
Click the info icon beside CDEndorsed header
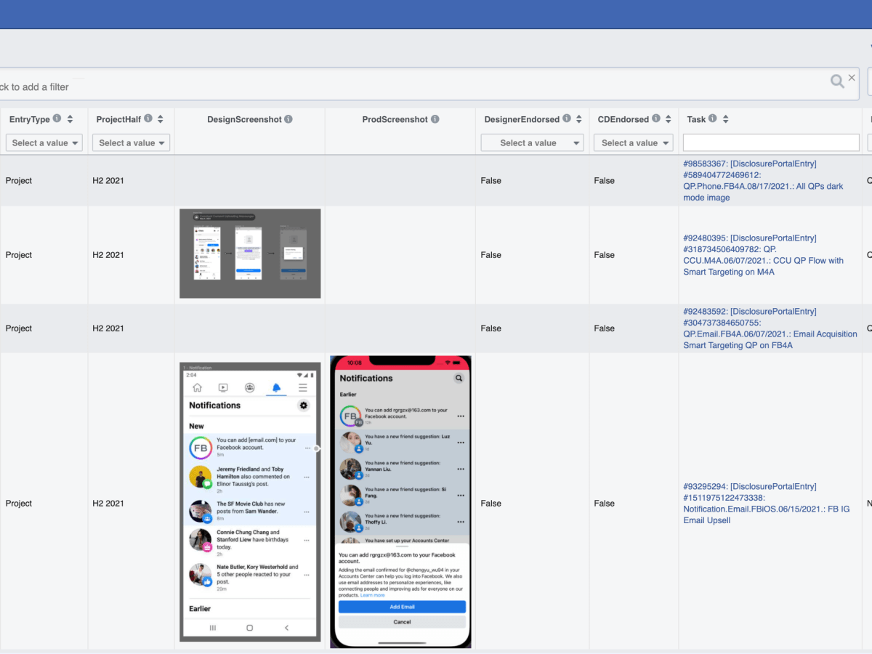coord(655,119)
